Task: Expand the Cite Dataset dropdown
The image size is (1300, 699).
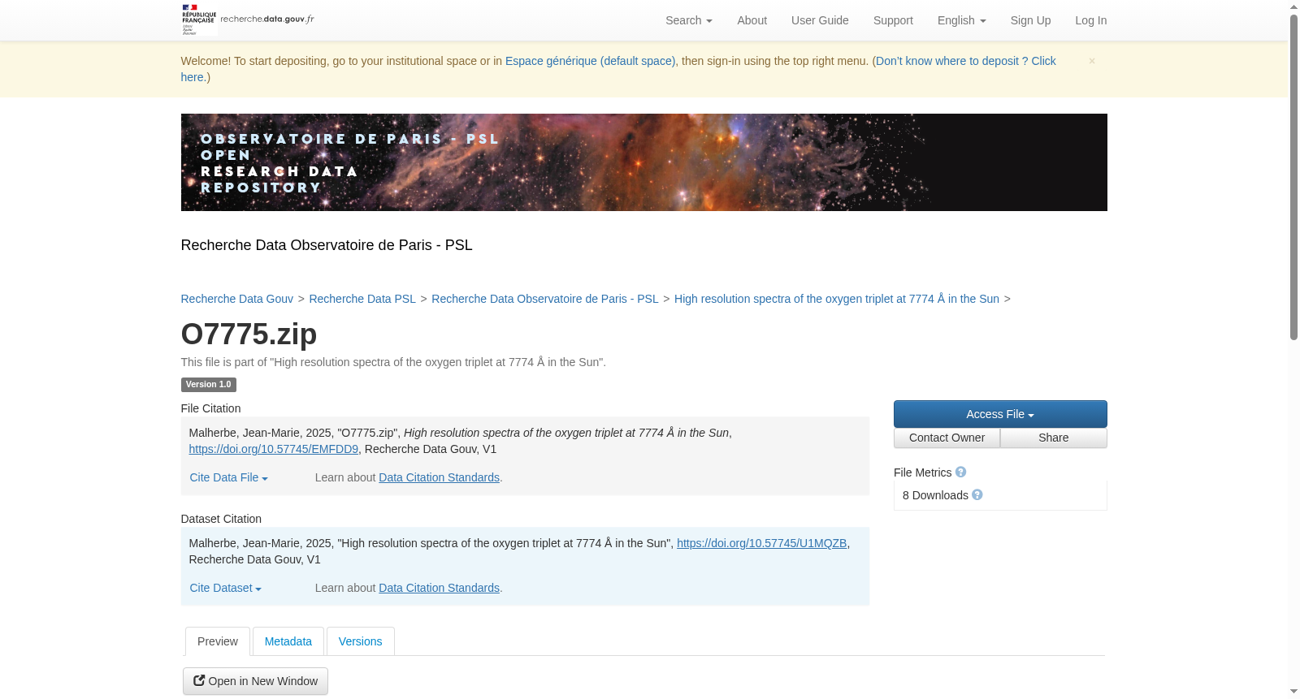Action: click(x=226, y=588)
